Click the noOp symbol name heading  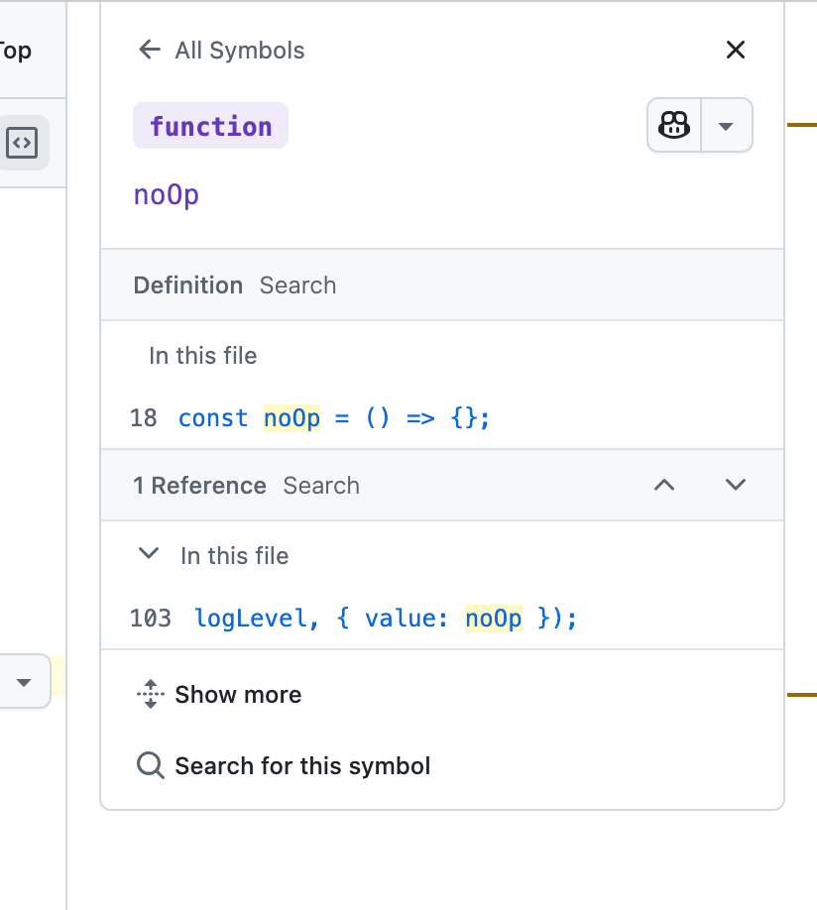[x=166, y=195]
